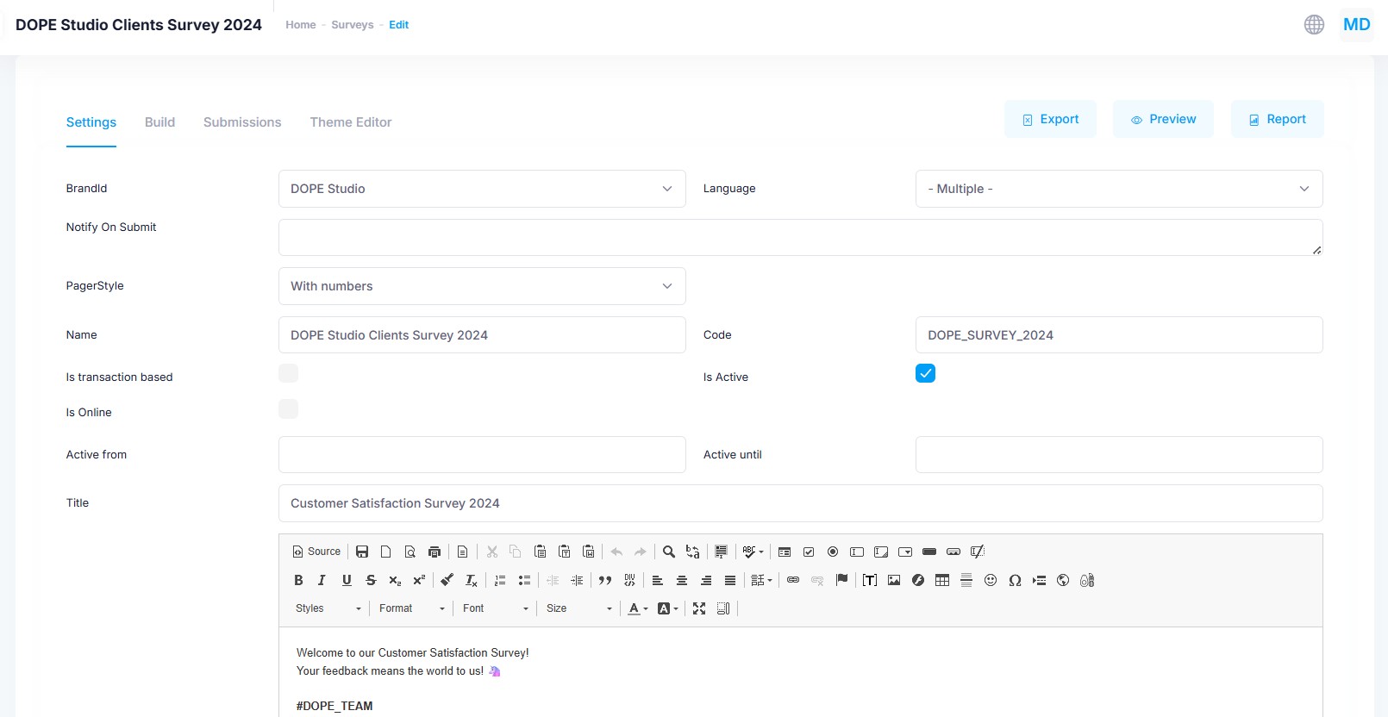Click the Export button
This screenshot has height=717, width=1388.
[1051, 119]
